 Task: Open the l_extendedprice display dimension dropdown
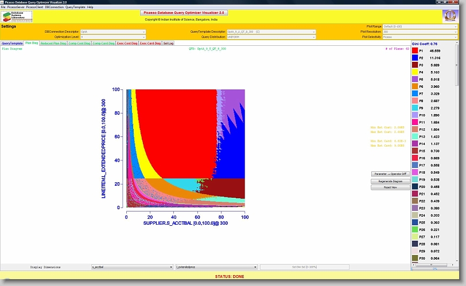coord(216,267)
